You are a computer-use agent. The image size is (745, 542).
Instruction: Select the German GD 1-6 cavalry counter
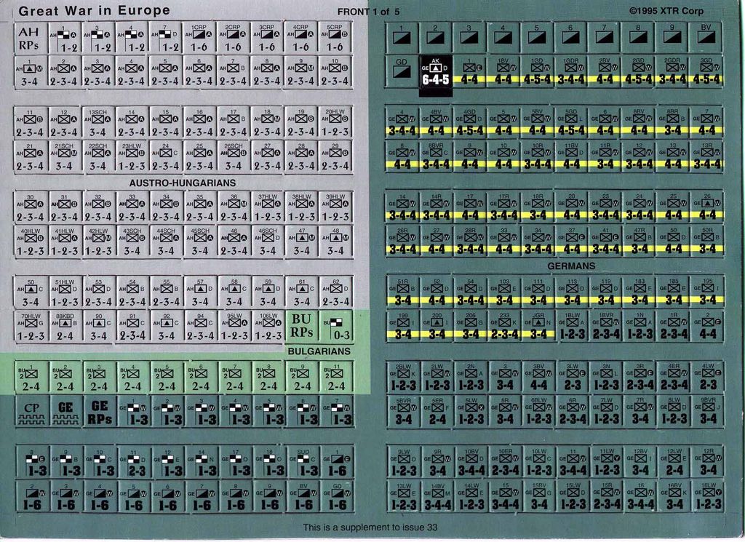pos(337,497)
